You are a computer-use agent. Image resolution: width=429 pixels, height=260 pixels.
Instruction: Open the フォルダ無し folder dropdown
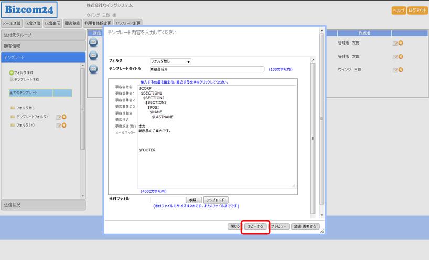[x=170, y=61]
